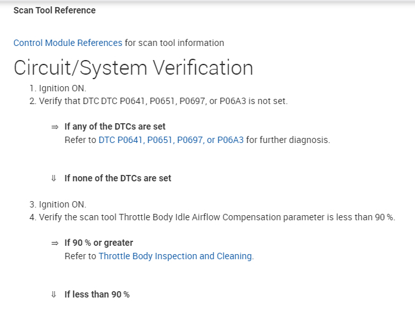415x309 pixels.
Task: Click "If none of the DTCs are set" text
Action: click(x=117, y=178)
